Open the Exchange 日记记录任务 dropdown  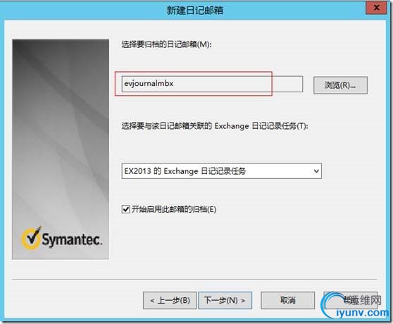(222, 171)
